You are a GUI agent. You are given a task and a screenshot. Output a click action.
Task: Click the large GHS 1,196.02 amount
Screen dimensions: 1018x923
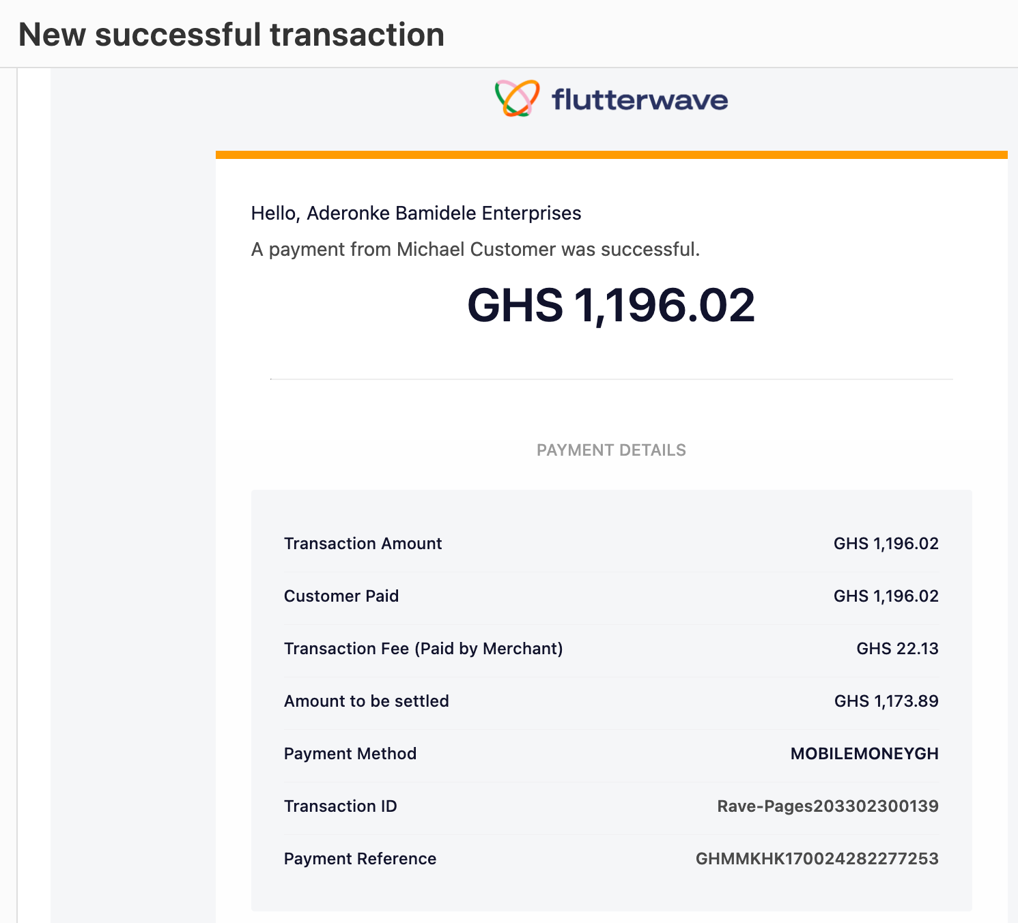611,305
